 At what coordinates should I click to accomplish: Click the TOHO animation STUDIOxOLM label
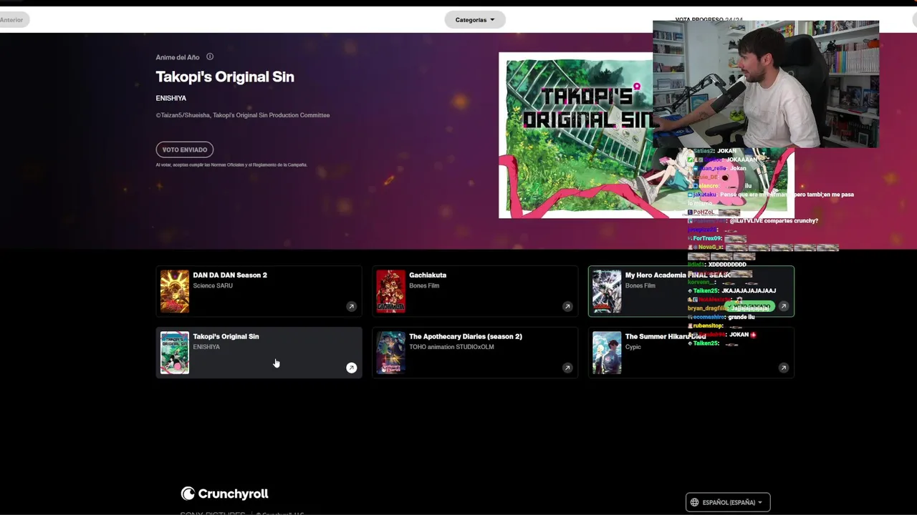tap(451, 347)
